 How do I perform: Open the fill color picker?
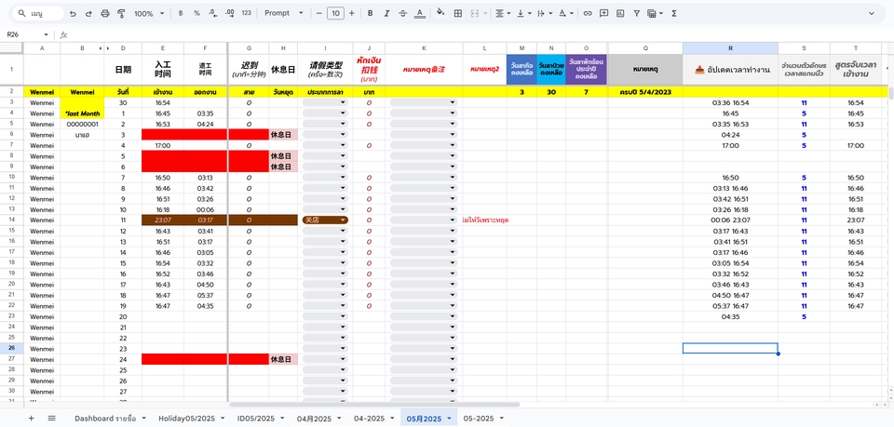point(440,13)
